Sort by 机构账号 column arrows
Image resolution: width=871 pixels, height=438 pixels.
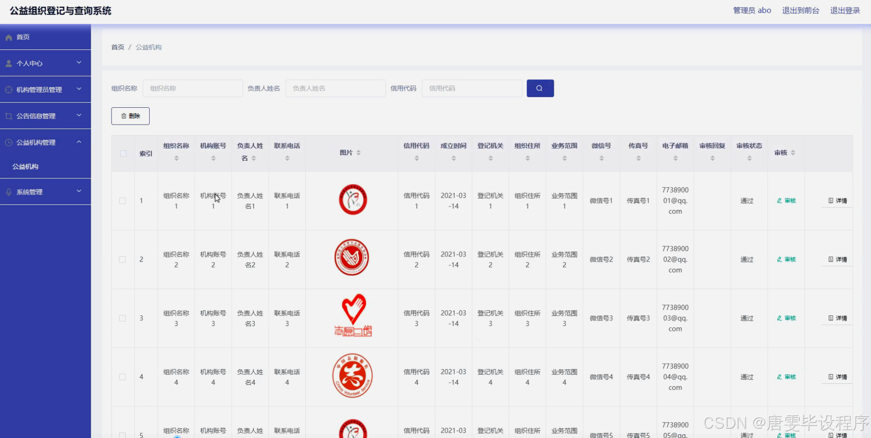pos(213,159)
